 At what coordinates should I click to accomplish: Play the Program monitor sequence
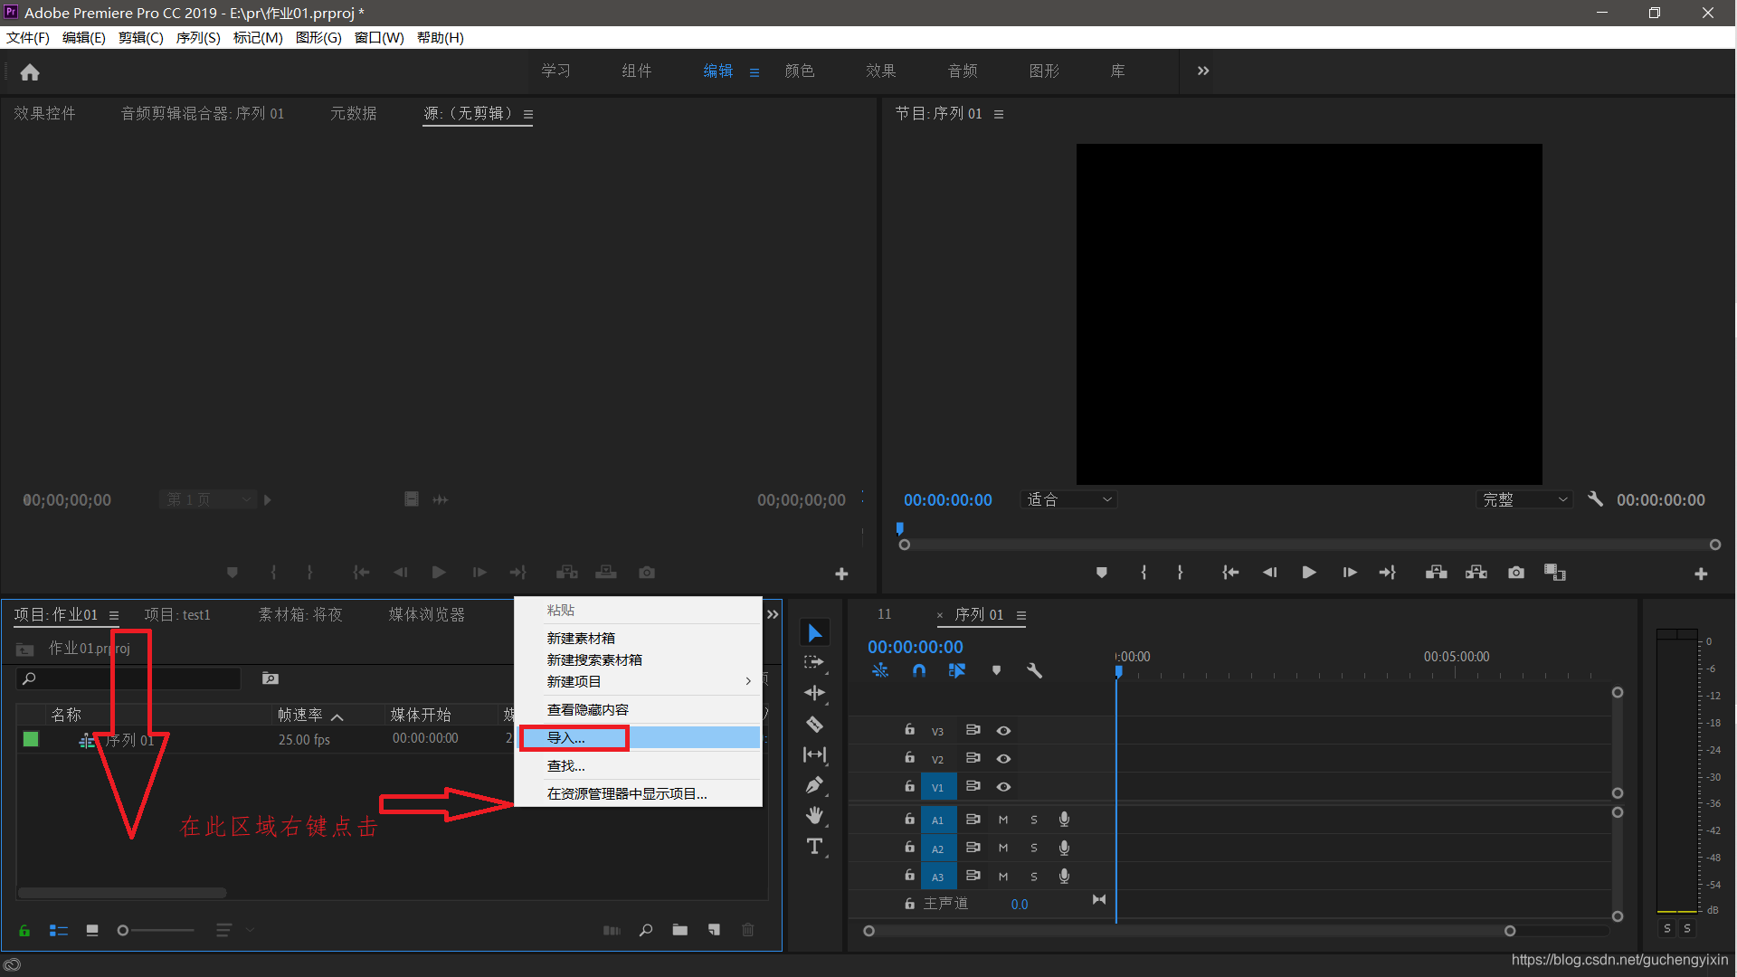(1308, 573)
